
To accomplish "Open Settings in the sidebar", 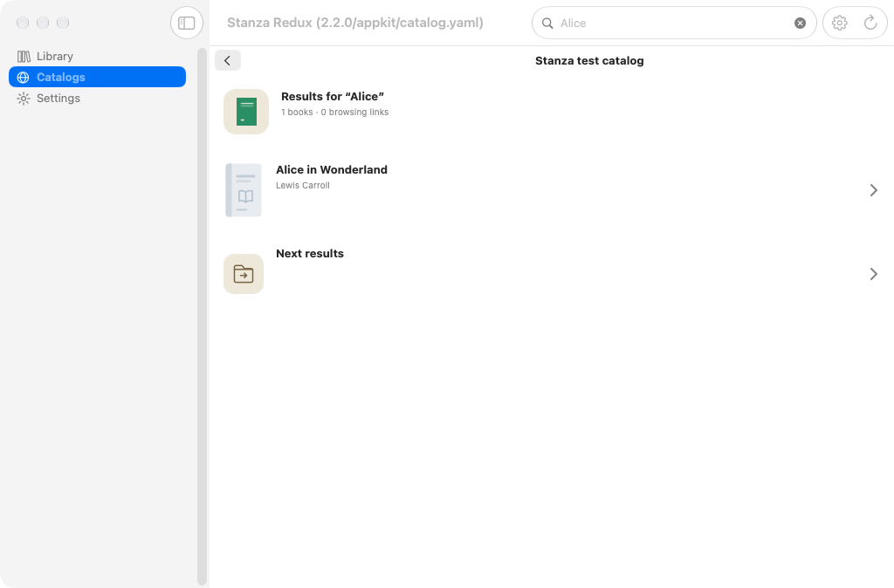I will [x=97, y=98].
